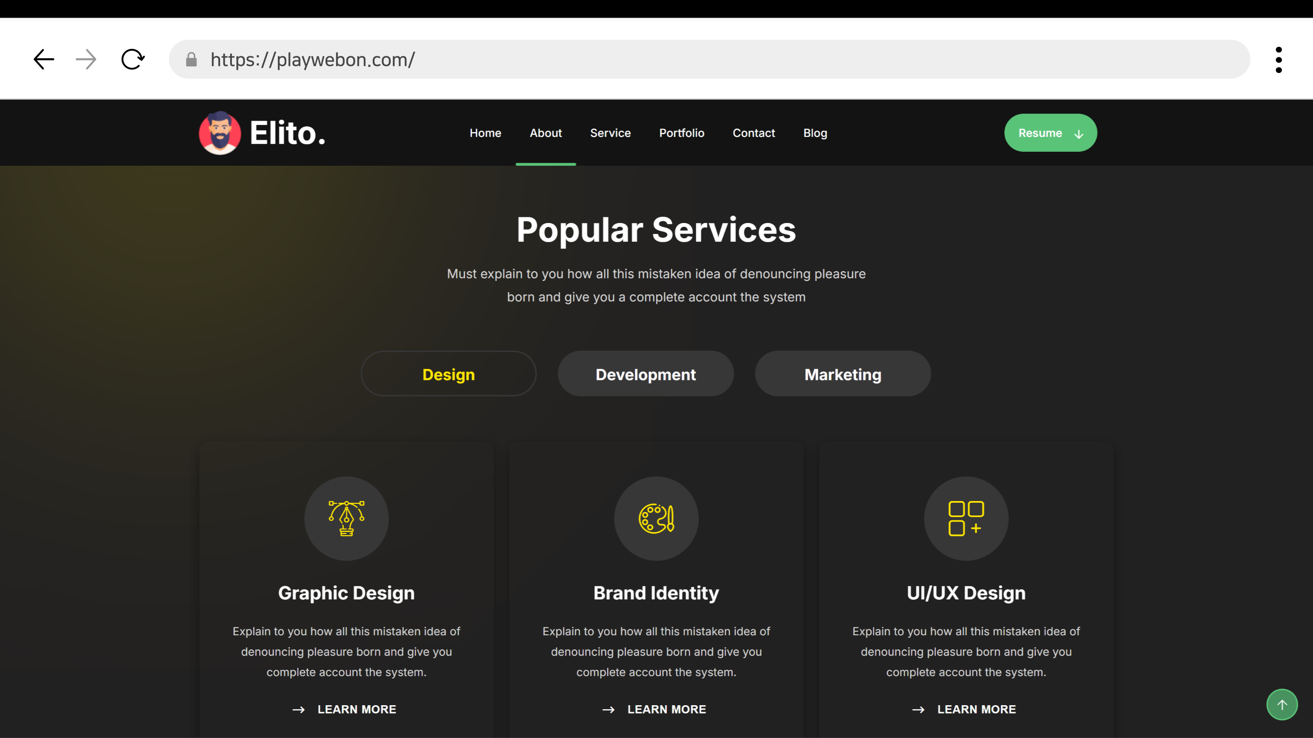Click the Elito avatar logo
The image size is (1313, 738).
tap(220, 133)
